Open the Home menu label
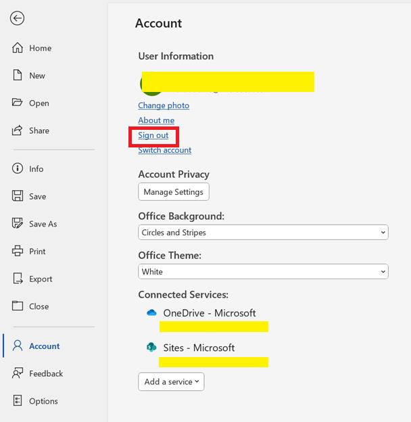Viewport: 411px width, 422px height. [41, 48]
